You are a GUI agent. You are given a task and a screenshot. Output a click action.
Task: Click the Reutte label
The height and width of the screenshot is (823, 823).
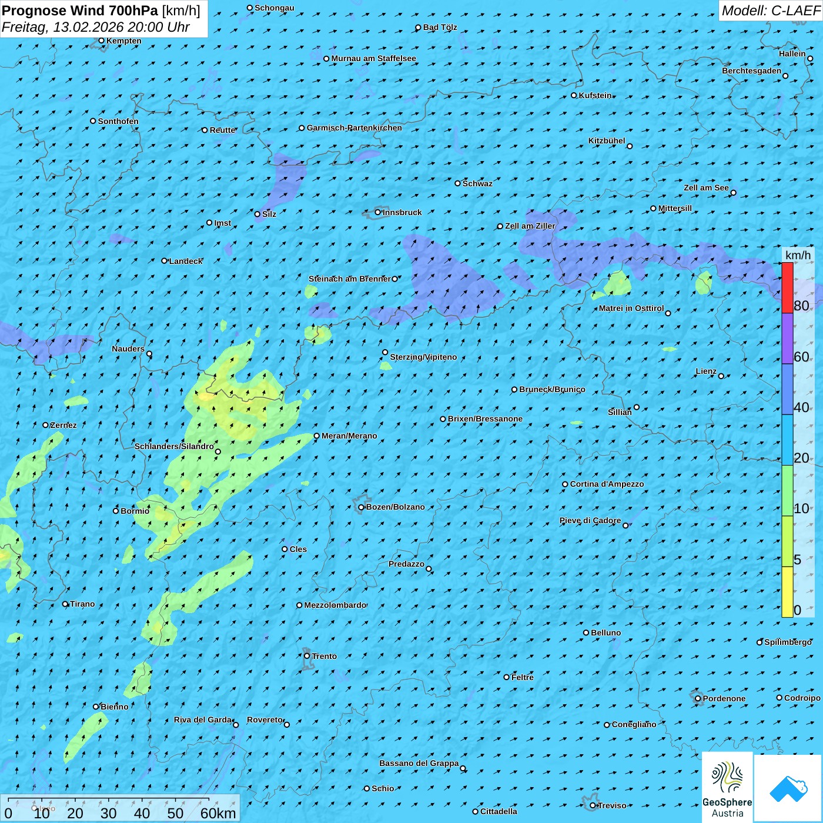tap(223, 130)
